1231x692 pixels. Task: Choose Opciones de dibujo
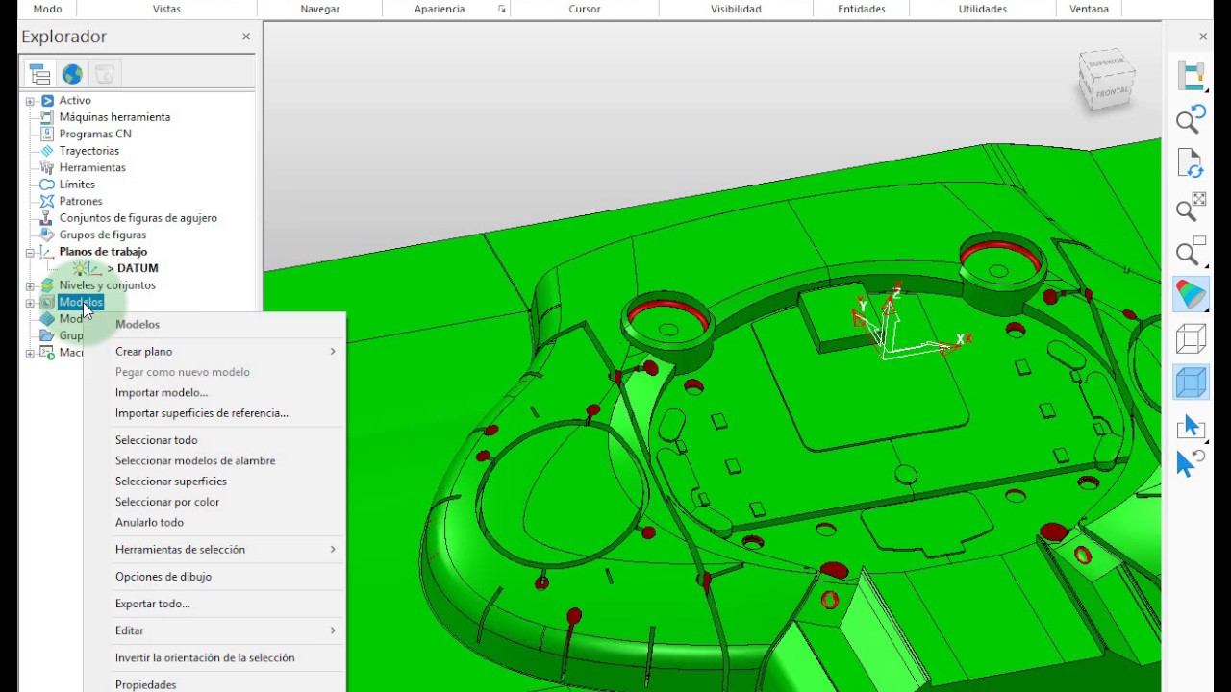click(x=163, y=577)
